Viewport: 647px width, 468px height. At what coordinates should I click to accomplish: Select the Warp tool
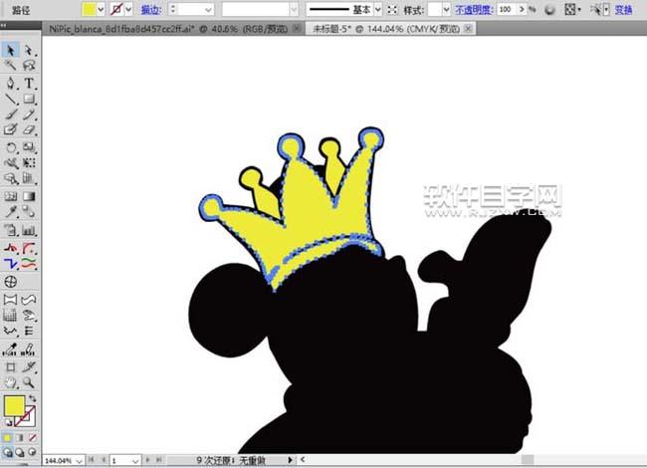[11, 163]
